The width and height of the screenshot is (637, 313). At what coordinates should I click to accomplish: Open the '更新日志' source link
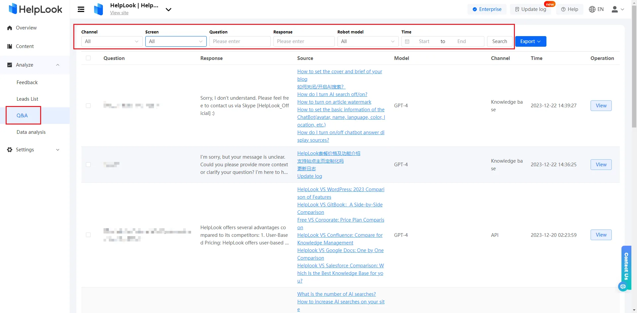[x=307, y=169]
